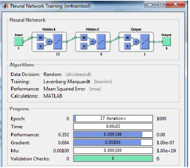Click the green Output block on the right
This screenshot has width=190, height=168.
pos(166,42)
